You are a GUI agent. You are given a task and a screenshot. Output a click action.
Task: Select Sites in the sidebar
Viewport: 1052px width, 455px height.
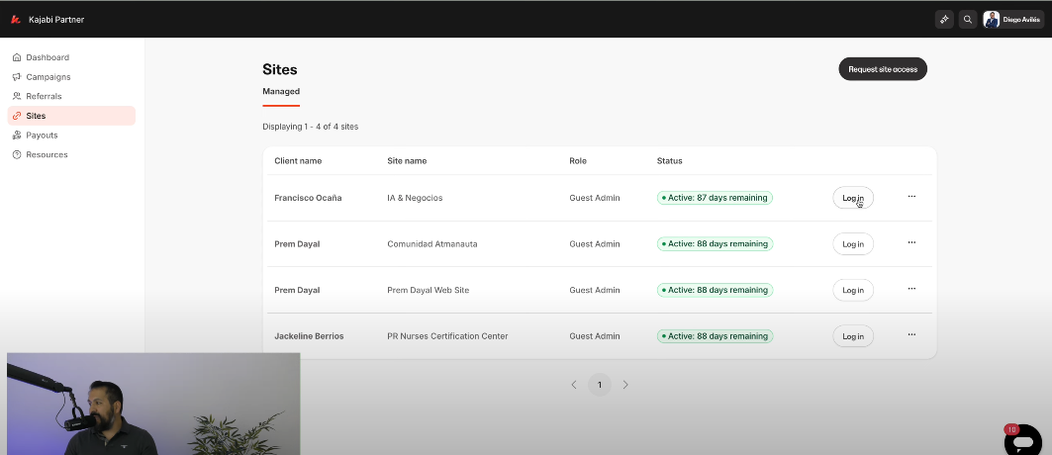click(36, 116)
